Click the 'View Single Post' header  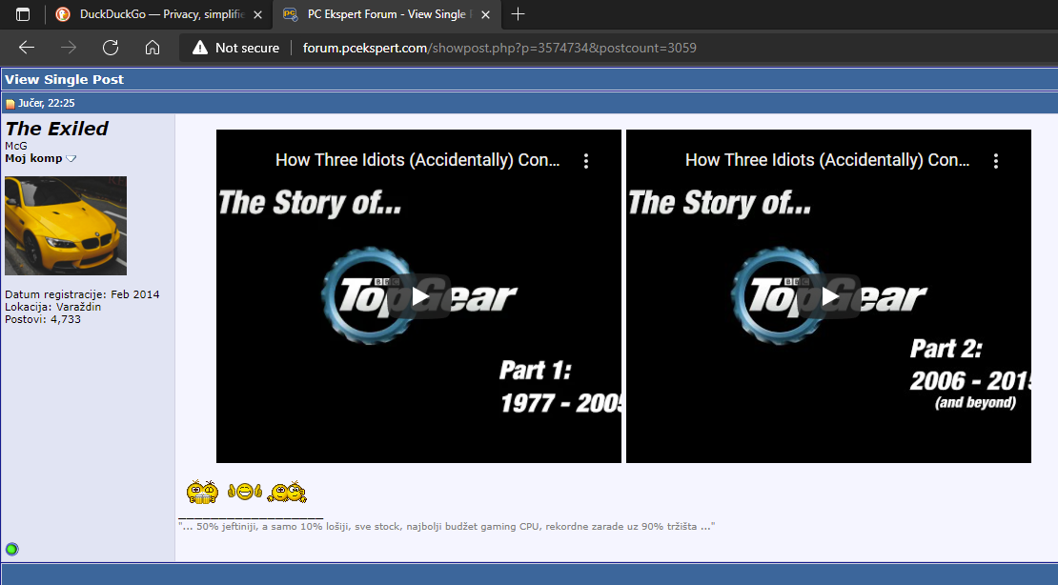[x=64, y=80]
